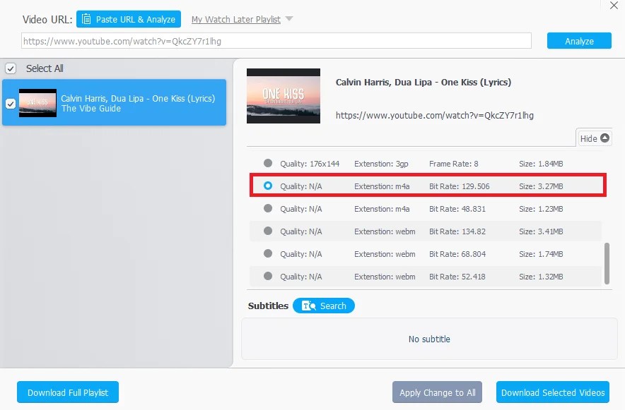Screen dimensions: 625x410
Task: Choose the 176x144 3gp format
Action: click(268, 163)
